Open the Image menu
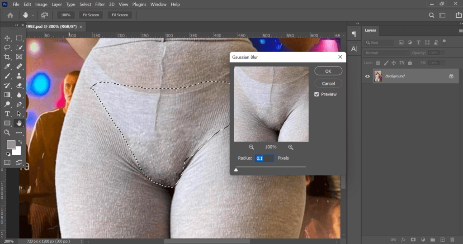 coord(41,5)
